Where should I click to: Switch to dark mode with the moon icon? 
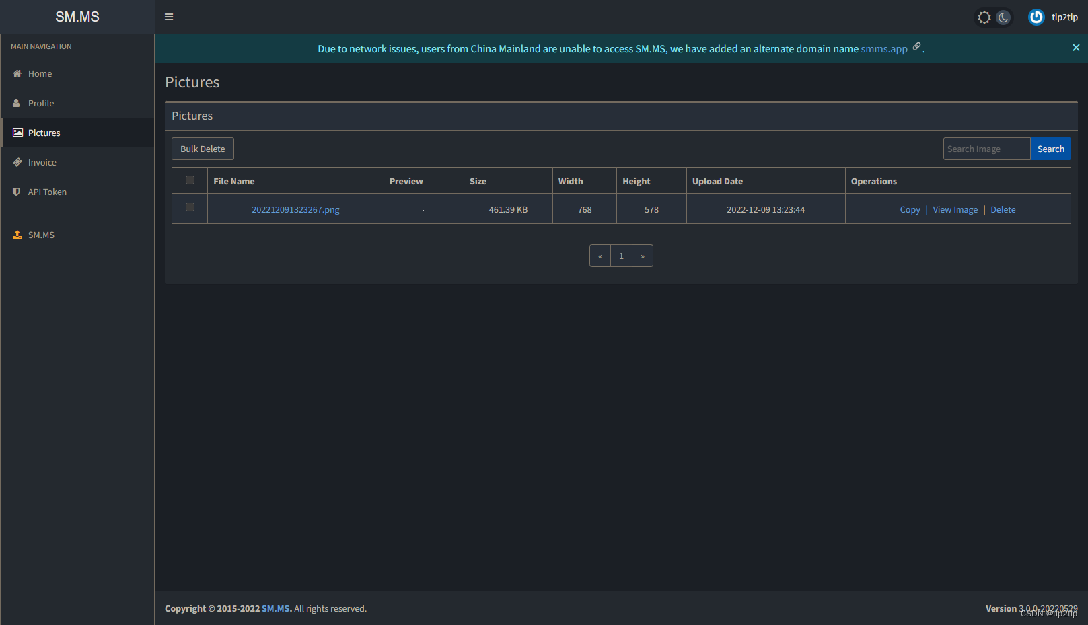(x=1003, y=17)
